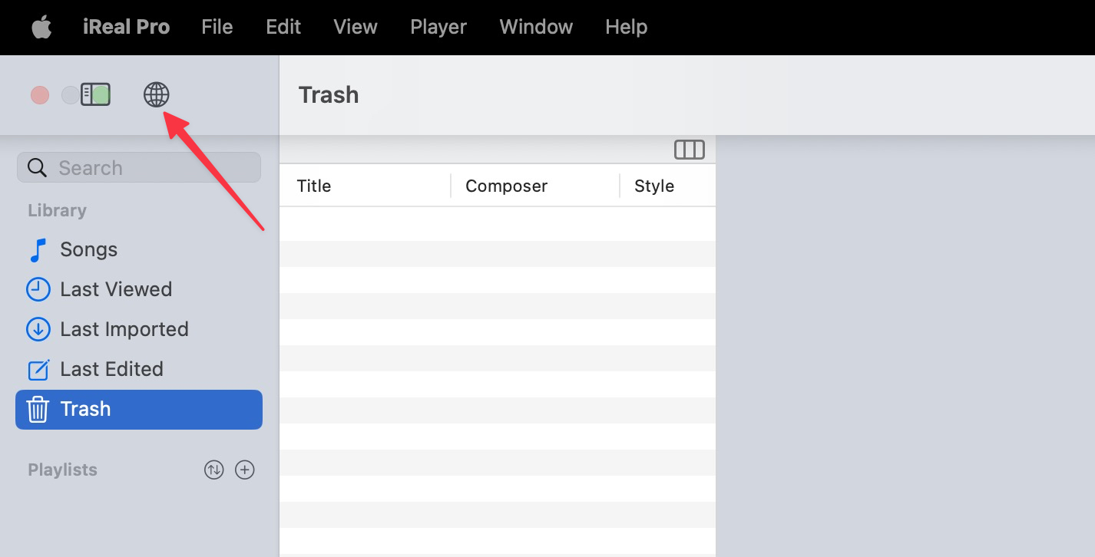The height and width of the screenshot is (557, 1095).
Task: Expand the View menu
Action: pyautogui.click(x=356, y=27)
